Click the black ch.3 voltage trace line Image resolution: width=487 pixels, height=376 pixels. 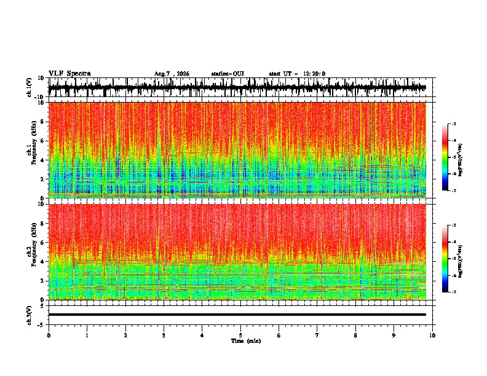(237, 315)
